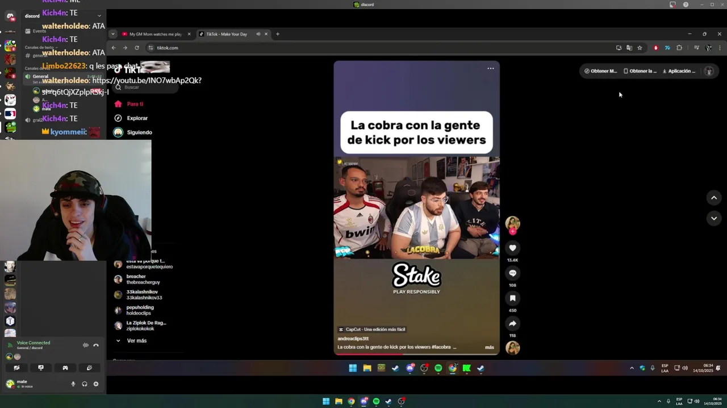Open Discord from the bottom outer taskbar
Image resolution: width=727 pixels, height=408 pixels.
pyautogui.click(x=363, y=401)
